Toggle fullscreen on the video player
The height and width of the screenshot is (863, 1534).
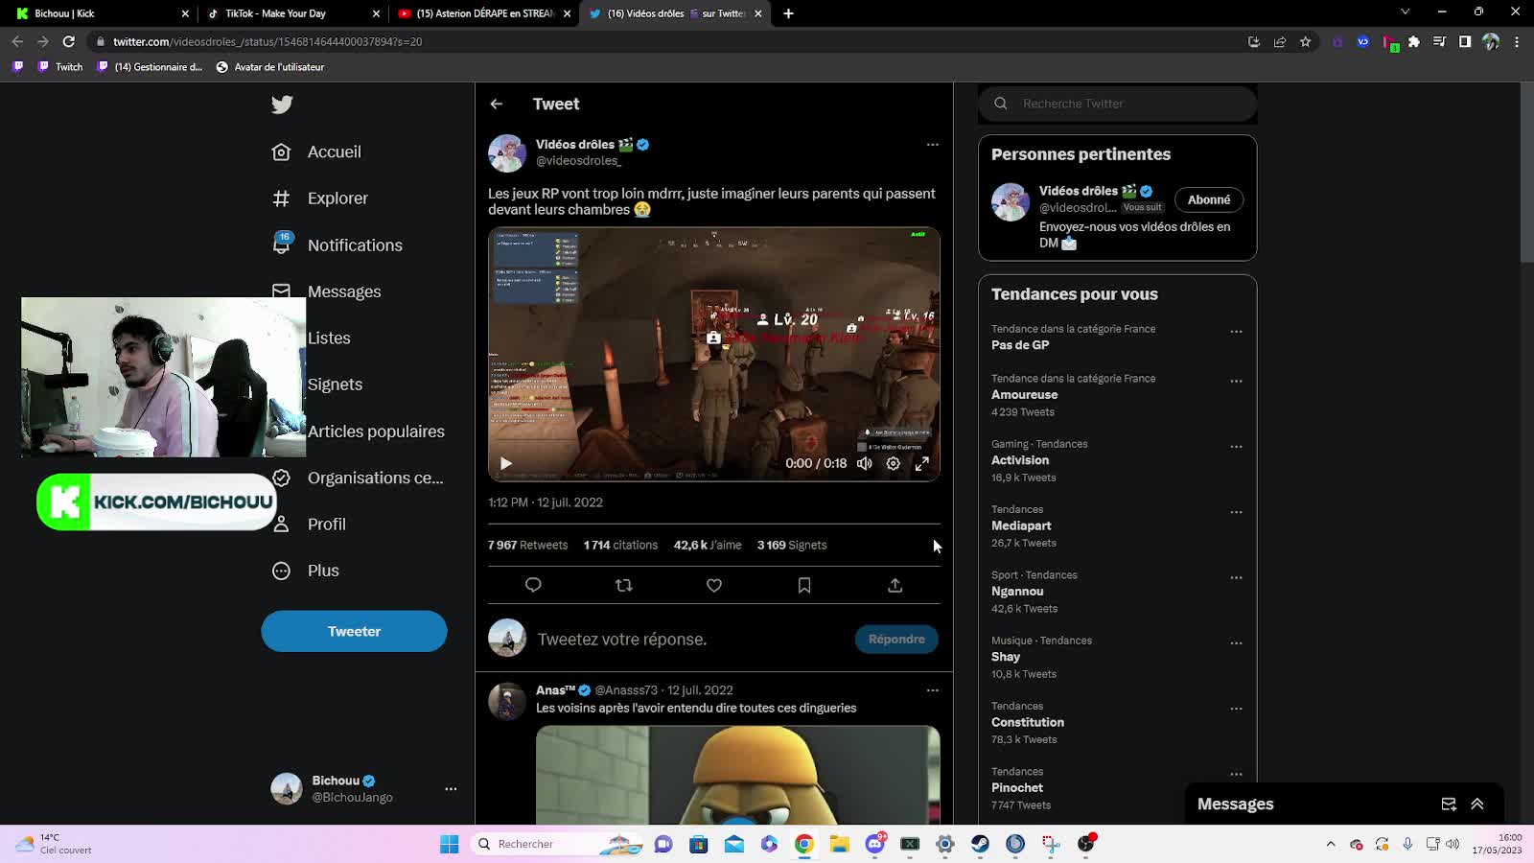[x=921, y=463]
